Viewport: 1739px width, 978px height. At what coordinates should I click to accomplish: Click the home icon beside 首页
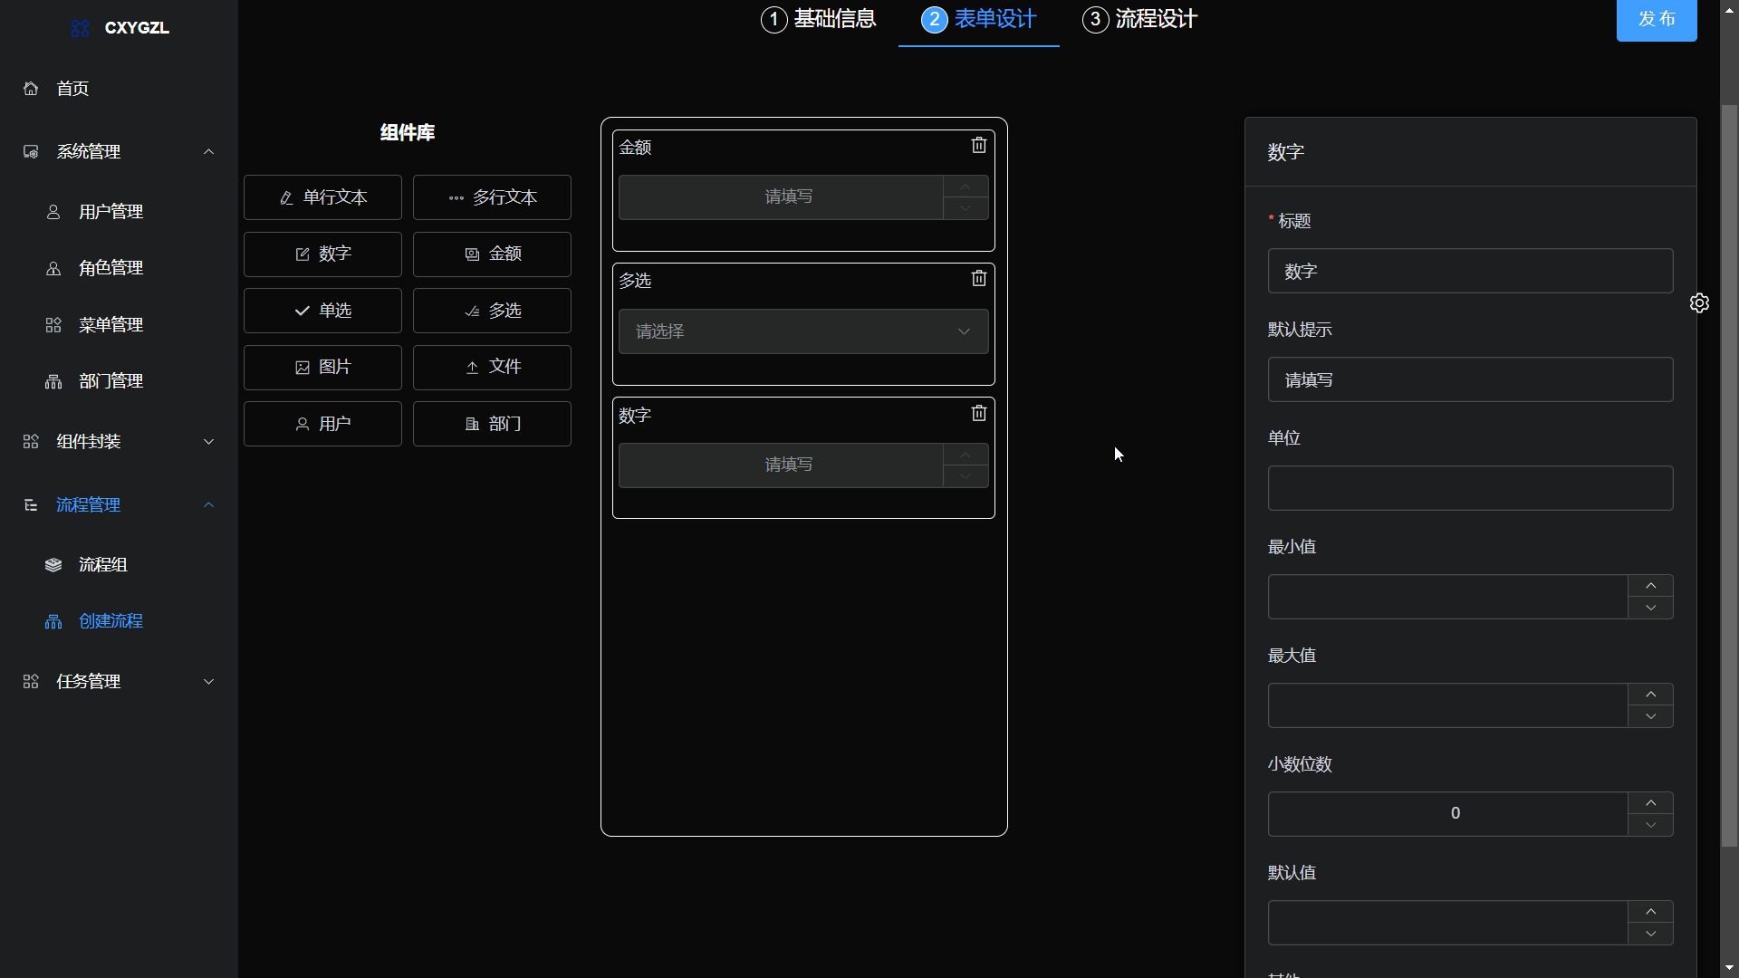31,89
